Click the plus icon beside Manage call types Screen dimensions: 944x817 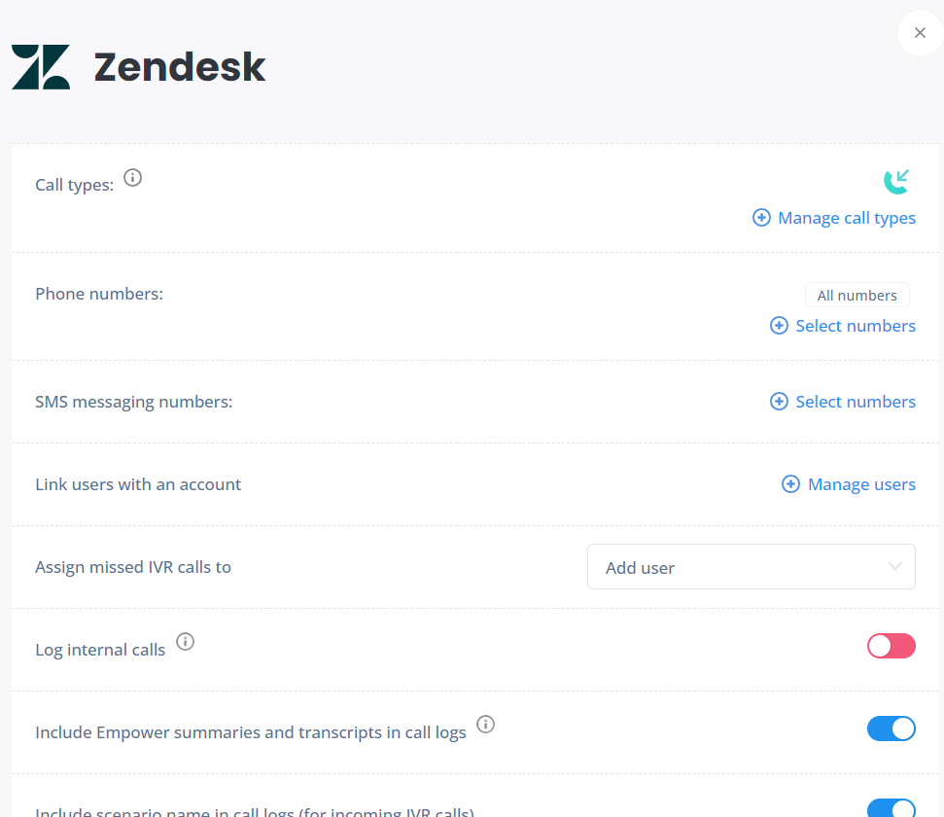pyautogui.click(x=761, y=218)
